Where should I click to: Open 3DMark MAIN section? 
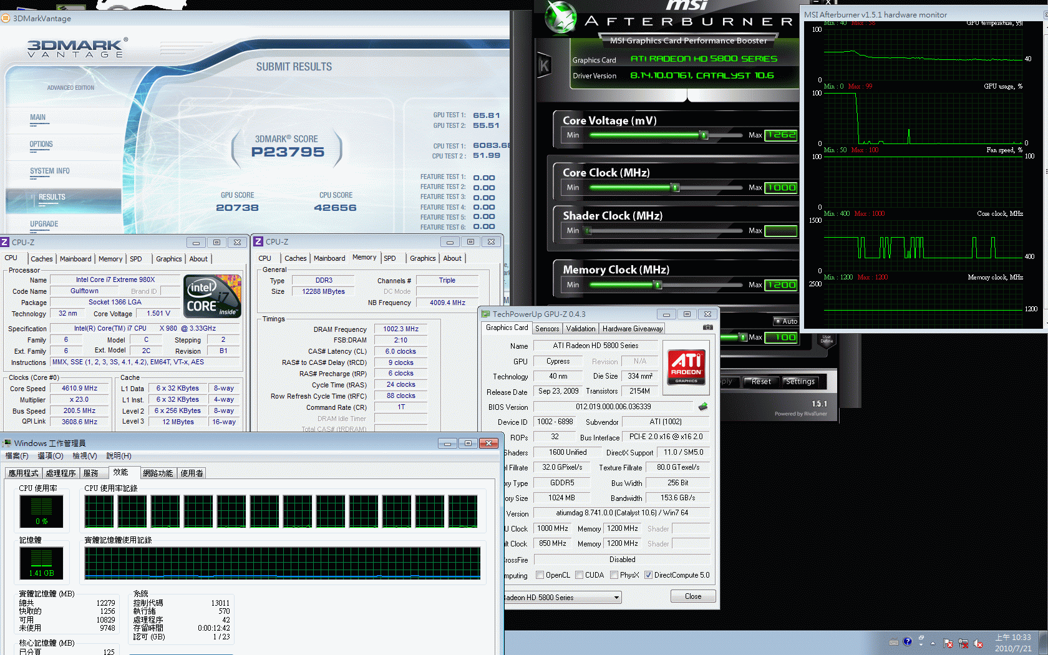pos(38,117)
